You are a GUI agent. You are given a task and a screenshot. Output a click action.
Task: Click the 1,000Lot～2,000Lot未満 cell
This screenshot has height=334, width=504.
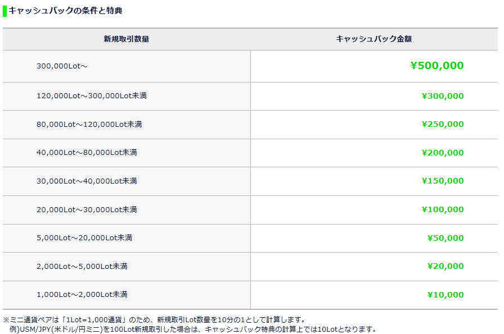(x=82, y=295)
